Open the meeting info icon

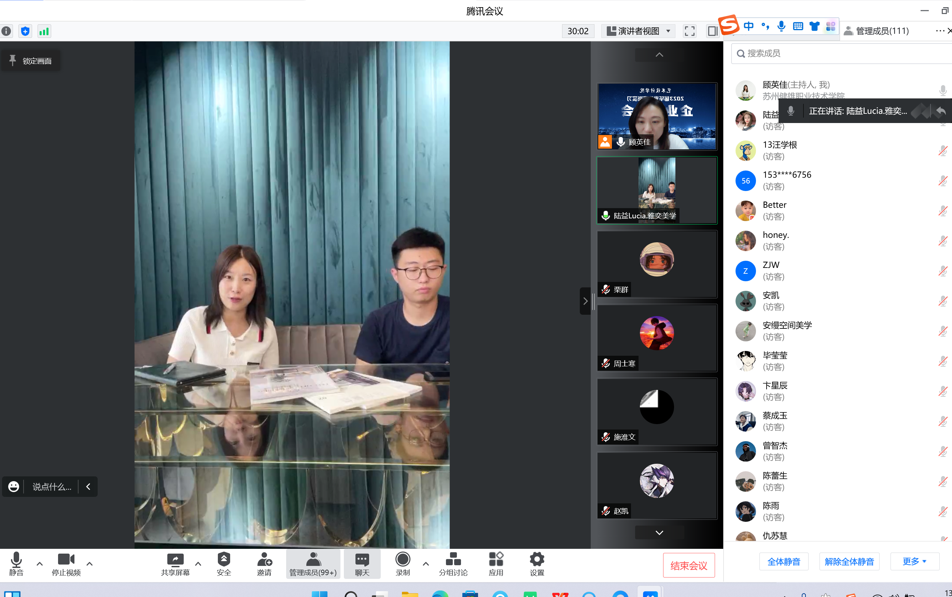[7, 31]
